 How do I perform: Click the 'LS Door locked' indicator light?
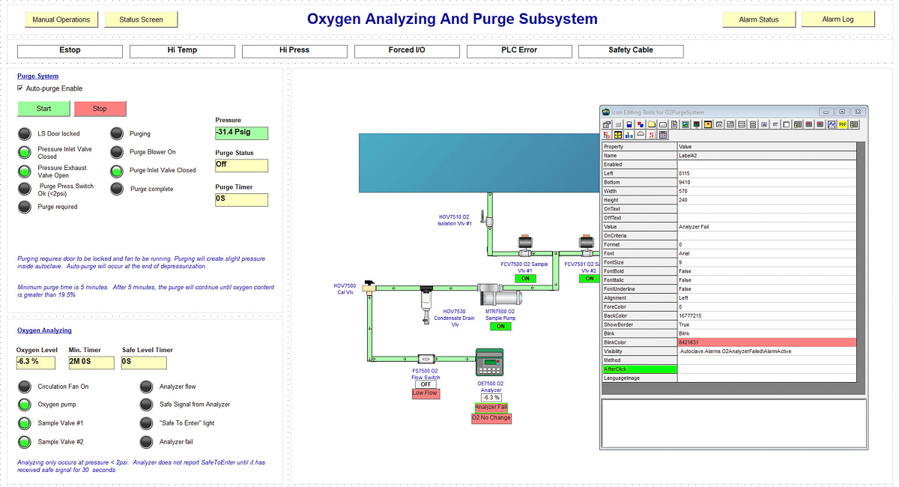(25, 134)
